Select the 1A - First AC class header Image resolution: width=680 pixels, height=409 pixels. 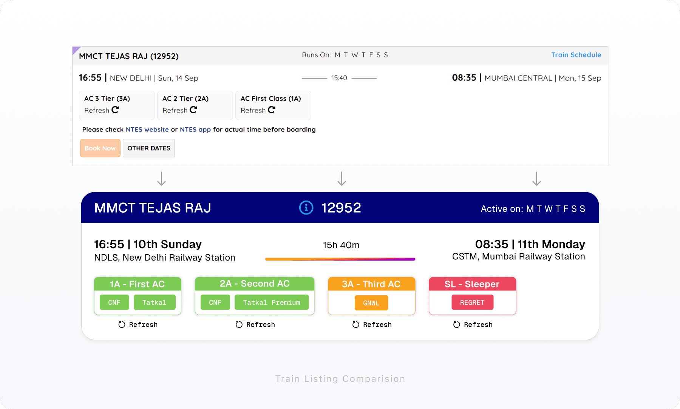click(x=138, y=284)
